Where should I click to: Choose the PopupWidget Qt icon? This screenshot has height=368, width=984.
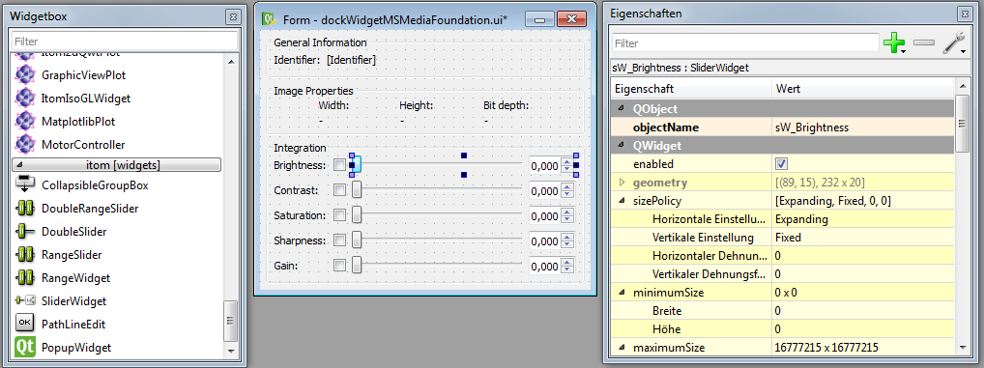point(24,347)
